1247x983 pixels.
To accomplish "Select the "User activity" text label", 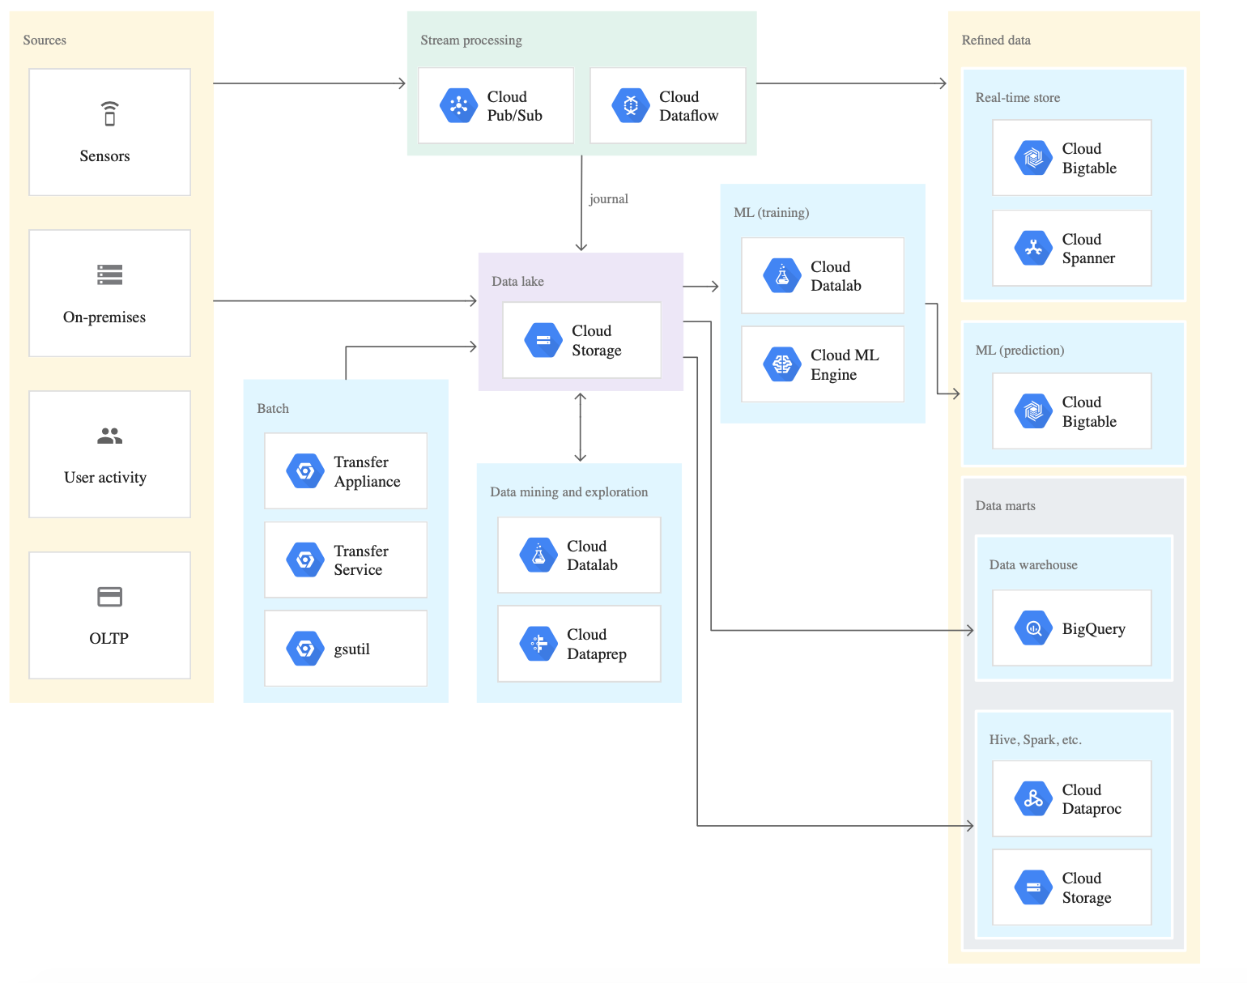I will pyautogui.click(x=105, y=478).
